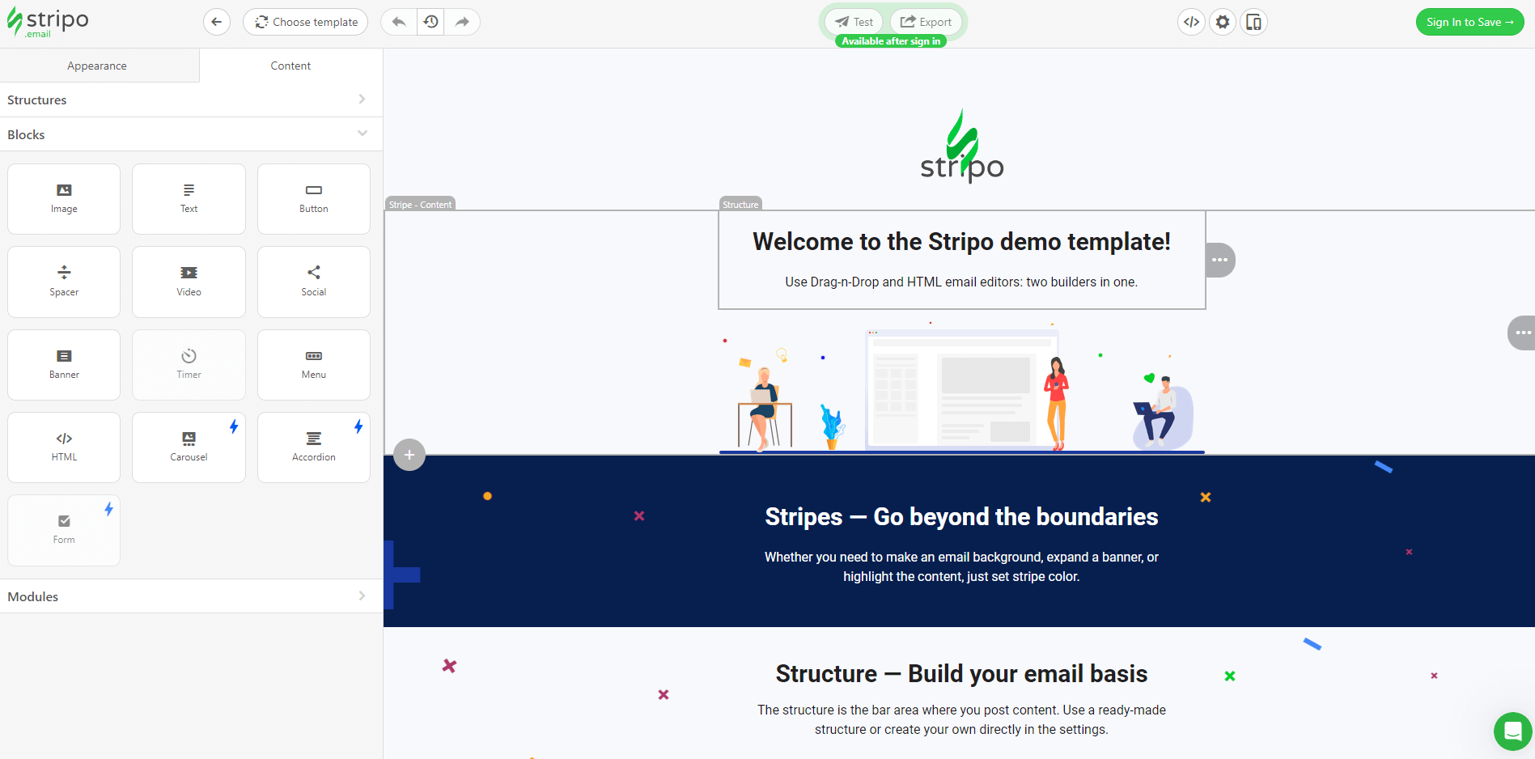
Task: Select the Text block
Action: (x=189, y=199)
